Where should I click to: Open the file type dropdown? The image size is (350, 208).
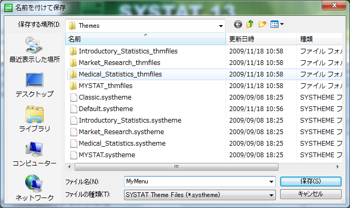200,195
